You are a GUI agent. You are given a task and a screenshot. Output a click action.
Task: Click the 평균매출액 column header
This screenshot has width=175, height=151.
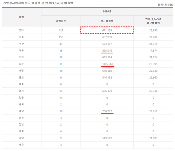tap(107, 21)
